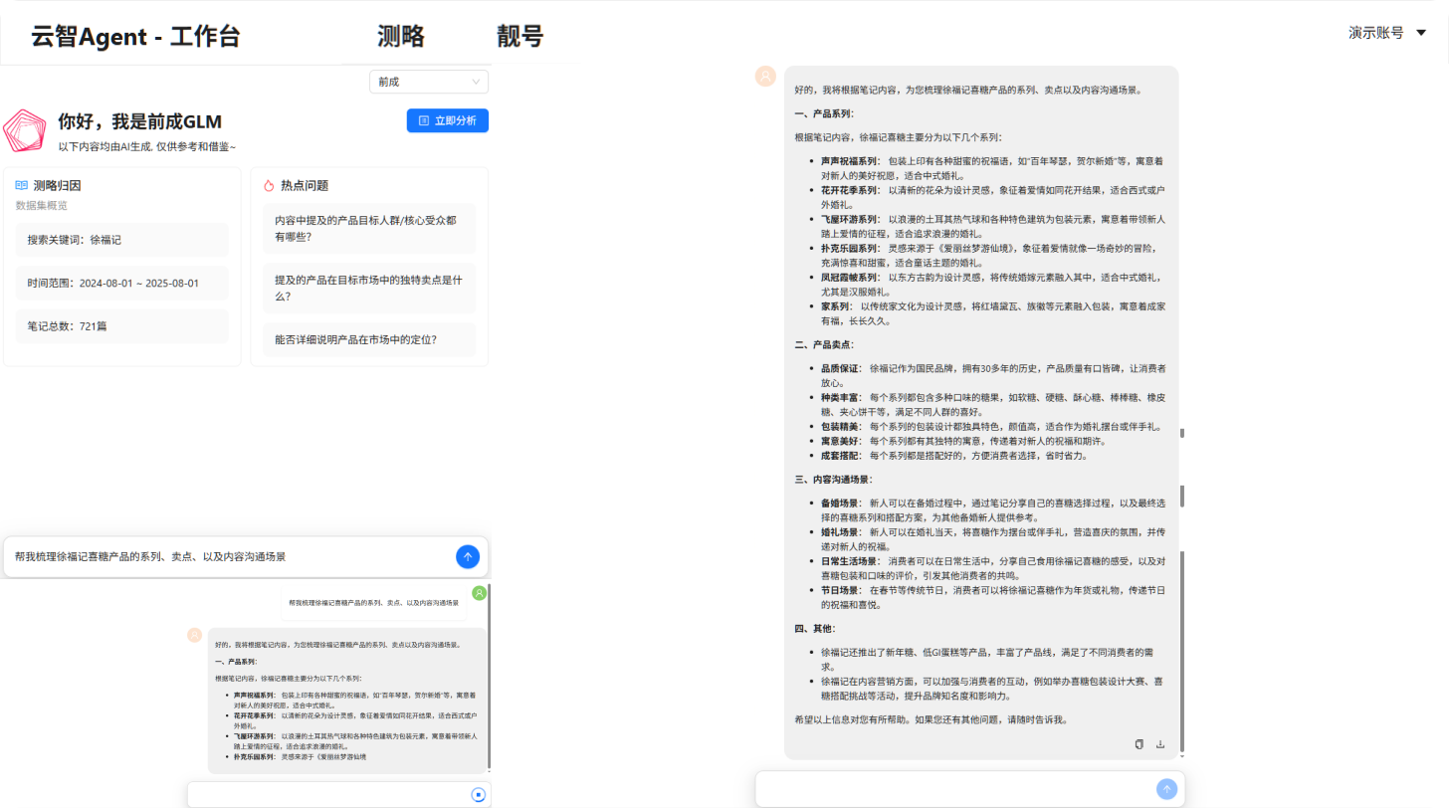Click the pink pentagon GLM logo
1449x808 pixels.
[x=25, y=130]
